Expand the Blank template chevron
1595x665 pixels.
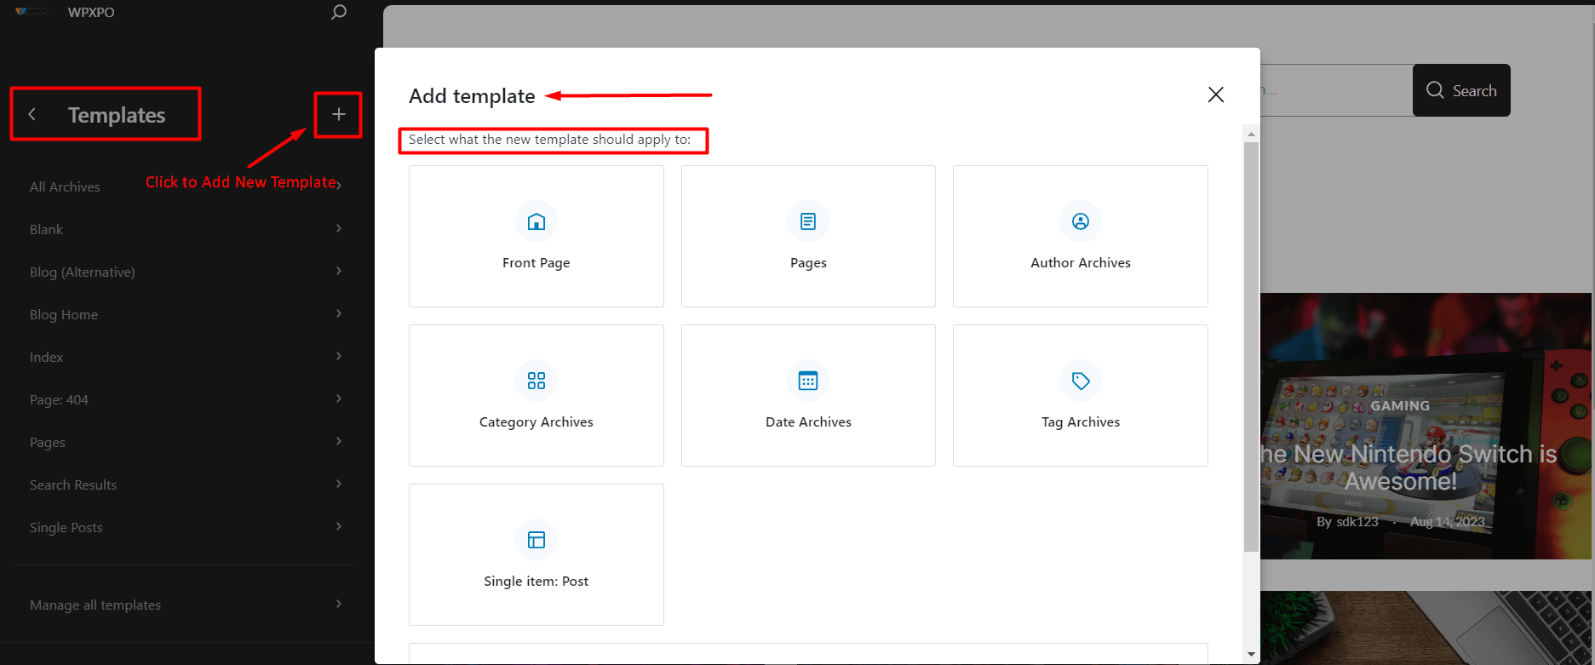338,228
